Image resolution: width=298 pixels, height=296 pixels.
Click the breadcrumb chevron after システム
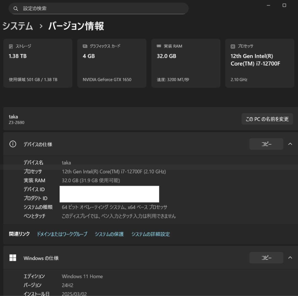(41, 26)
